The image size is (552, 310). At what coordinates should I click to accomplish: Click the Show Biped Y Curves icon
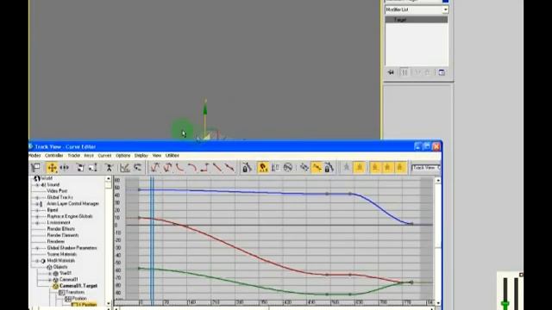387,168
